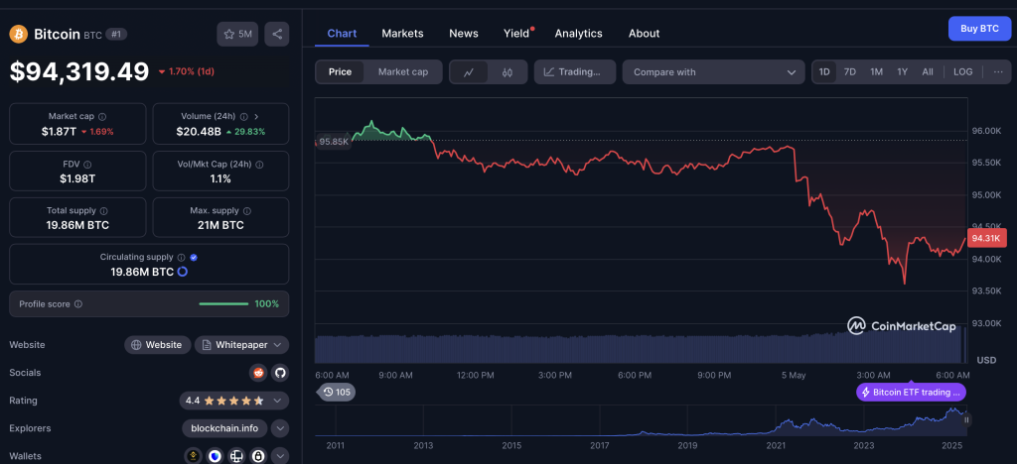Open the Website link button
This screenshot has width=1017, height=464.
[158, 345]
